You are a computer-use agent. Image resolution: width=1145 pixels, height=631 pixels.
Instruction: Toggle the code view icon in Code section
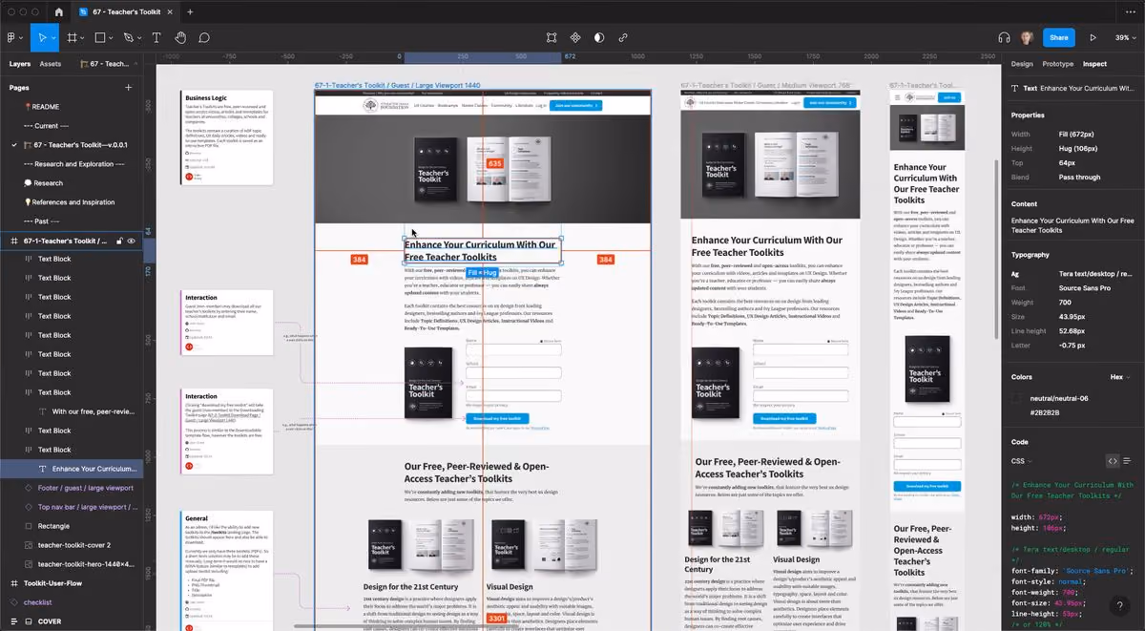tap(1113, 461)
